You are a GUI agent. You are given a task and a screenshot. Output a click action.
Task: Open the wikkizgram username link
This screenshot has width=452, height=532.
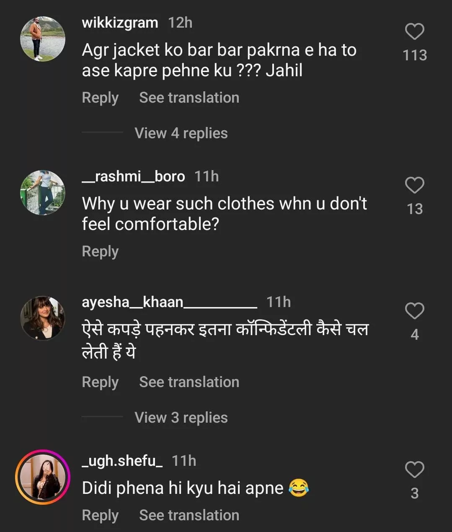click(x=120, y=23)
